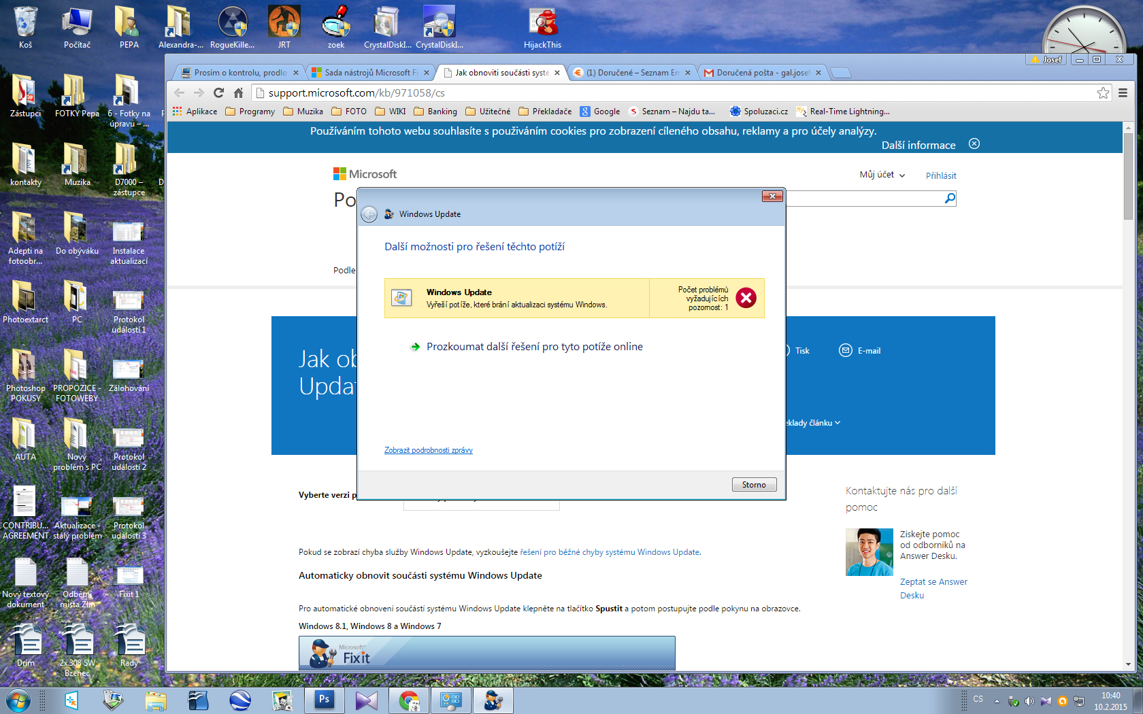
Task: Bookmark this page with the star icon
Action: pyautogui.click(x=1103, y=93)
